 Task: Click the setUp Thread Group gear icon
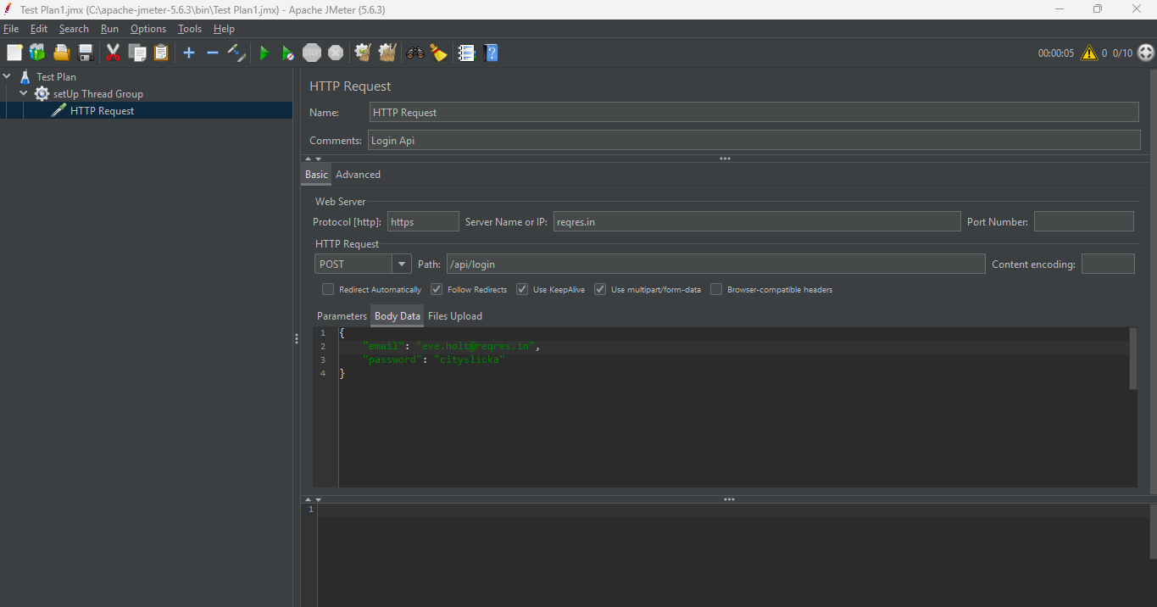(x=42, y=93)
